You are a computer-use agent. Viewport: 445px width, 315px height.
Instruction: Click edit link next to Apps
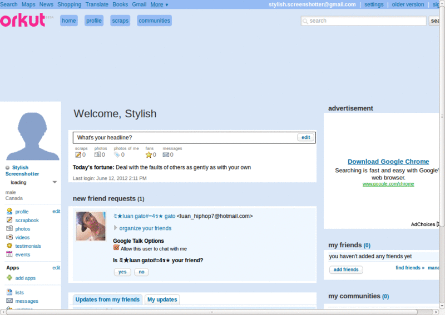point(56,268)
